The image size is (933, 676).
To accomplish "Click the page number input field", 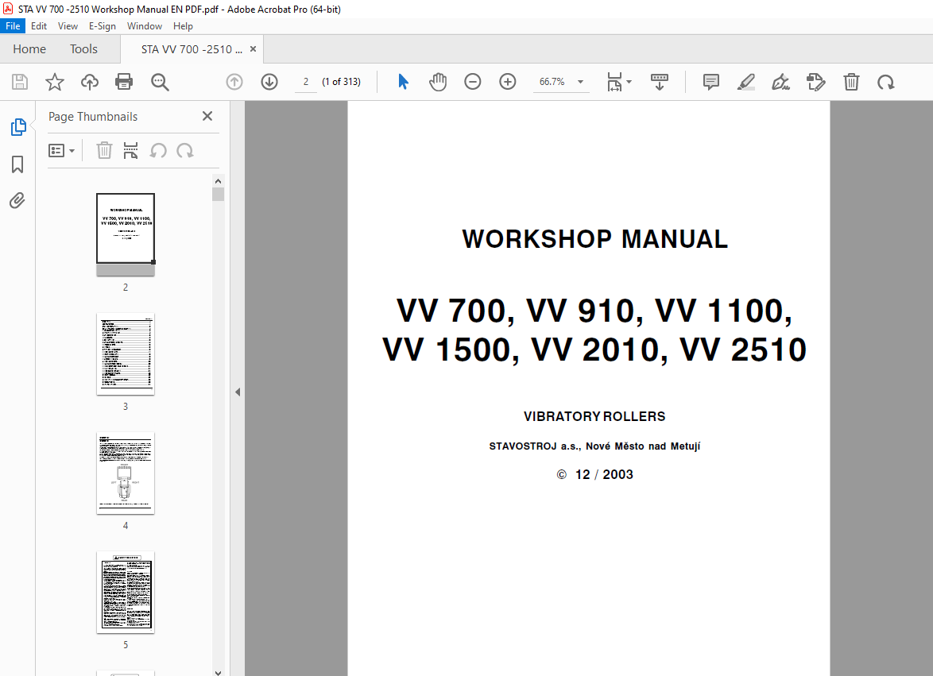I will click(306, 82).
